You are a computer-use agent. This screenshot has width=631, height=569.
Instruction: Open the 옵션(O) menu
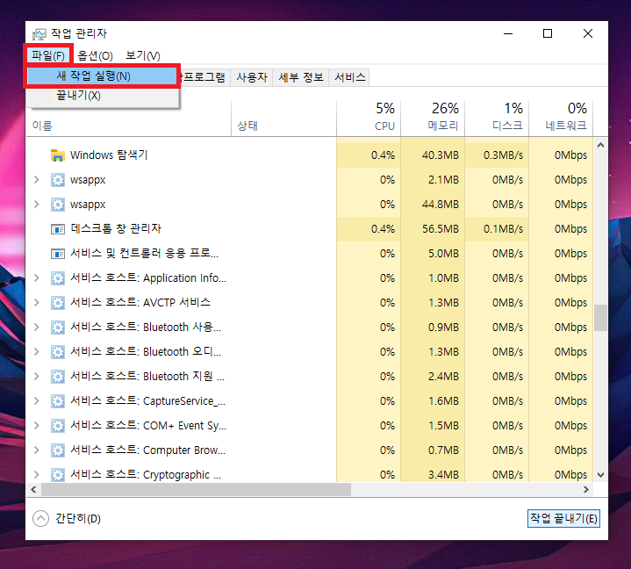pos(95,55)
